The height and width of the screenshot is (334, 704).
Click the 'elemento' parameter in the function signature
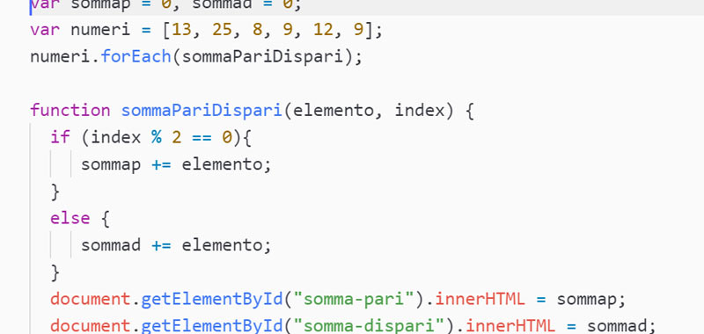point(333,110)
